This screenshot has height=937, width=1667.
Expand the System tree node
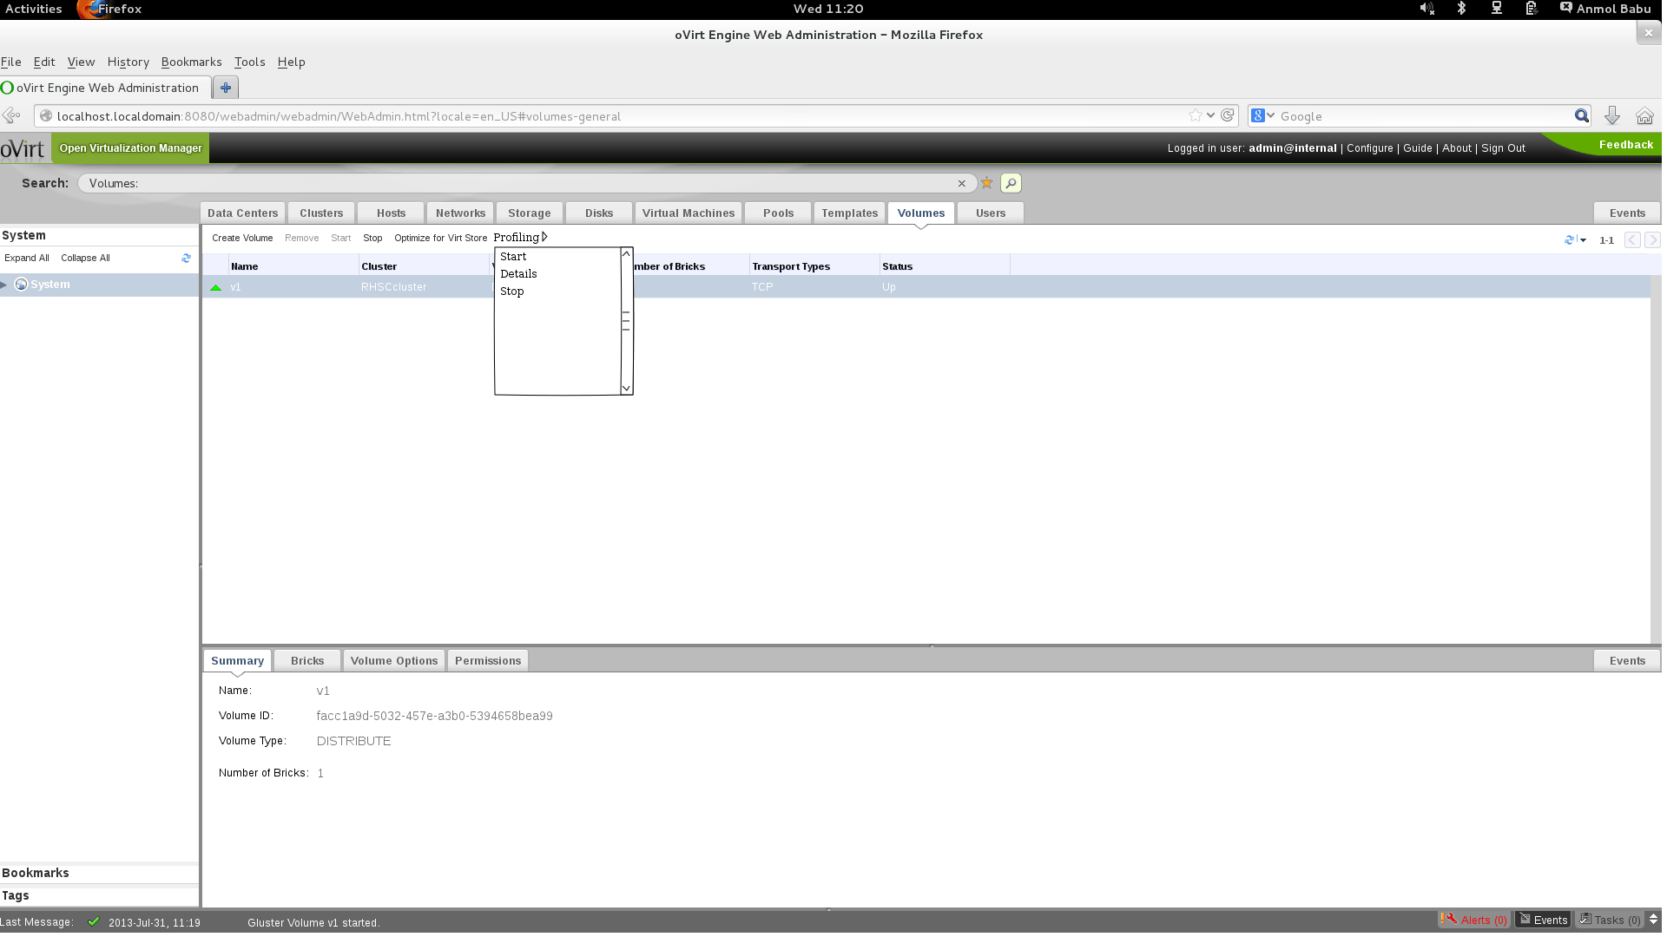(x=4, y=285)
